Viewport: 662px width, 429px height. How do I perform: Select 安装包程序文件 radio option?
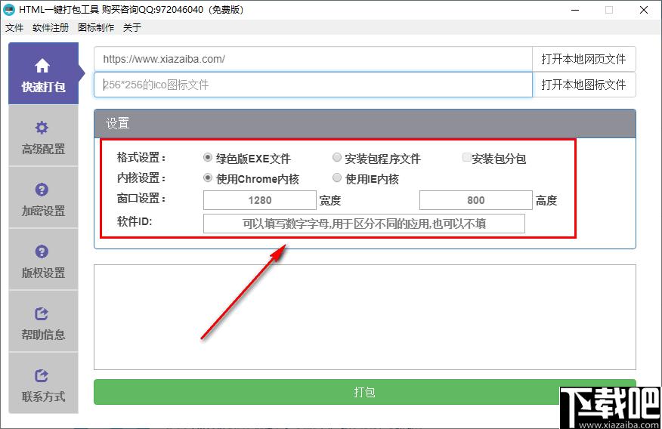coord(337,157)
